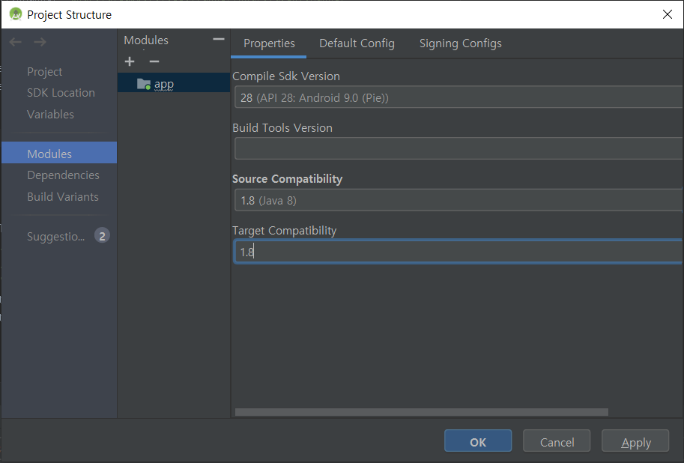The width and height of the screenshot is (684, 463).
Task: Click the horizontal scrollbar in properties
Action: coord(421,412)
